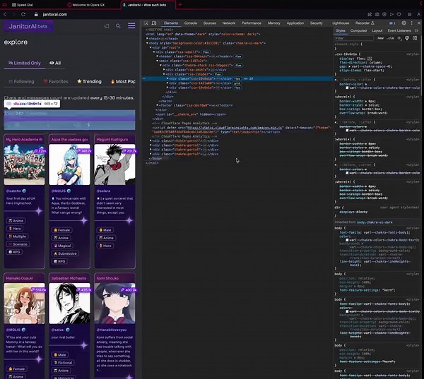Image resolution: width=424 pixels, height=379 pixels.
Task: Click the camera snapshot icon in address bar
Action: click(377, 14)
